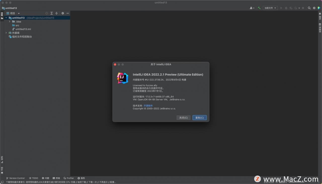The width and height of the screenshot is (322, 184).
Task: Click the Licensed to fuzzes ally text
Action: 145,85
